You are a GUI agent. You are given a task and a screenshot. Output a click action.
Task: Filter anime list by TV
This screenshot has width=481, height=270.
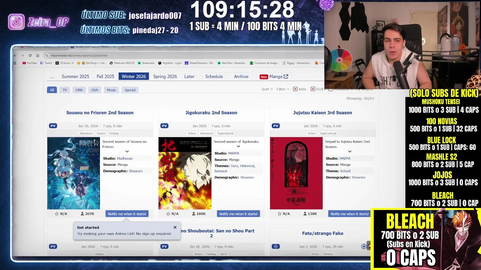point(65,90)
